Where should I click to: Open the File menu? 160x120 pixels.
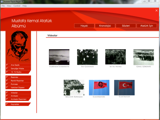tap(3, 6)
